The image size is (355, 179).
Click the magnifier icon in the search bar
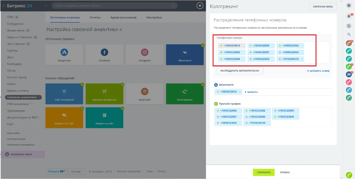point(174,5)
